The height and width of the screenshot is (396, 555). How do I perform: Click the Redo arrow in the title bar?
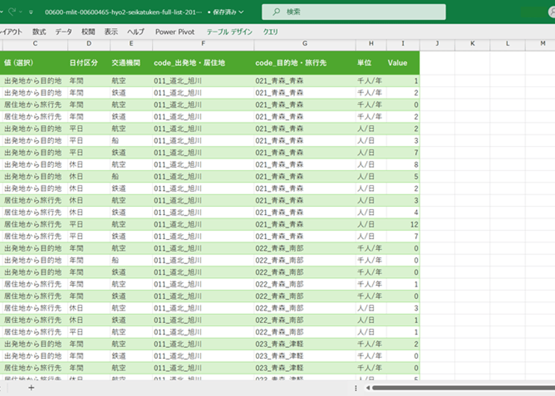click(x=13, y=11)
